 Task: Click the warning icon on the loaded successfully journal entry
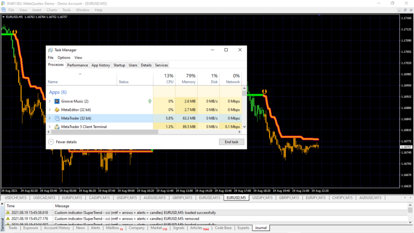[x=8, y=212]
